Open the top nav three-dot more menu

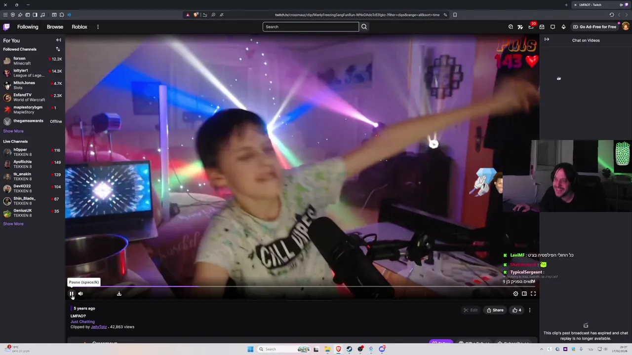pos(98,27)
